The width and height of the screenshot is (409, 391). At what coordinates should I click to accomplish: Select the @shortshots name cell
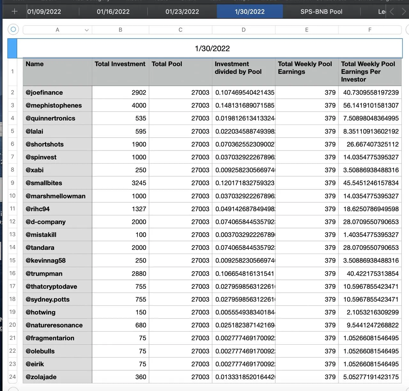(58, 144)
